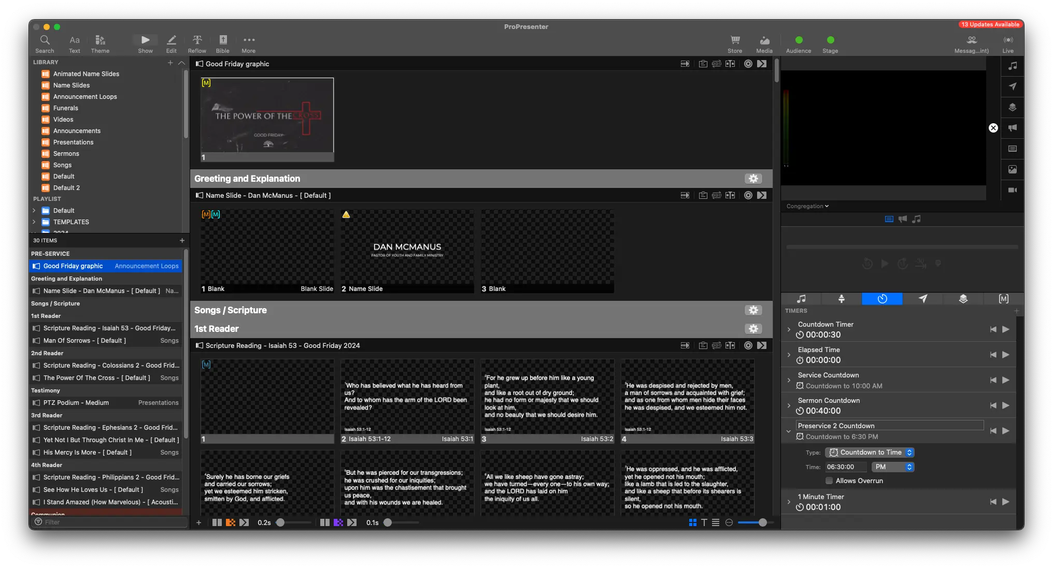Expand the Countdown Timer details
The width and height of the screenshot is (1053, 568).
coord(789,329)
